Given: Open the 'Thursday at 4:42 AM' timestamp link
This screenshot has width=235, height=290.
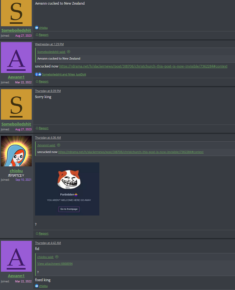Looking at the screenshot, I should (x=48, y=243).
